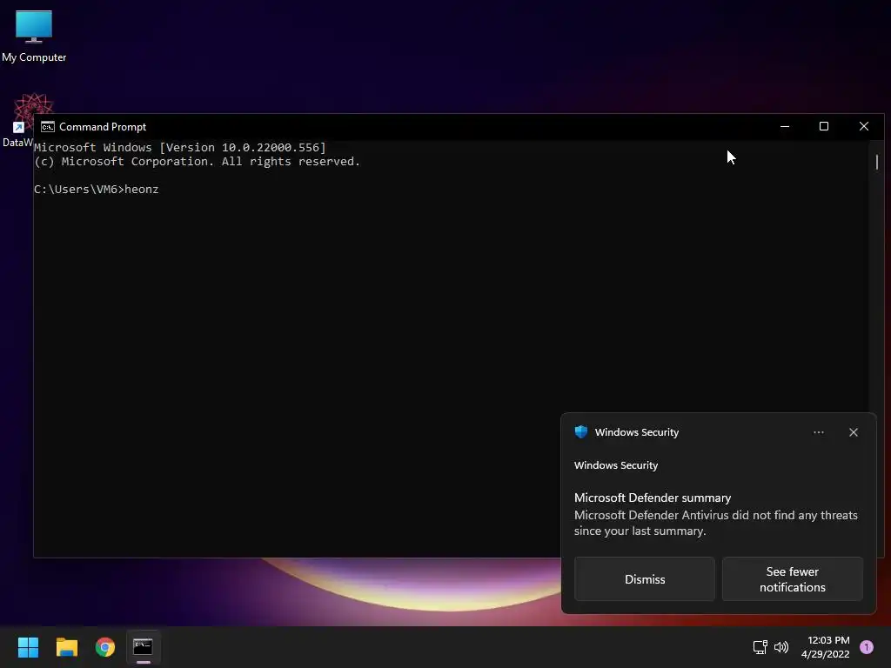This screenshot has height=668, width=891.
Task: Open Google Chrome from the taskbar
Action: click(105, 647)
